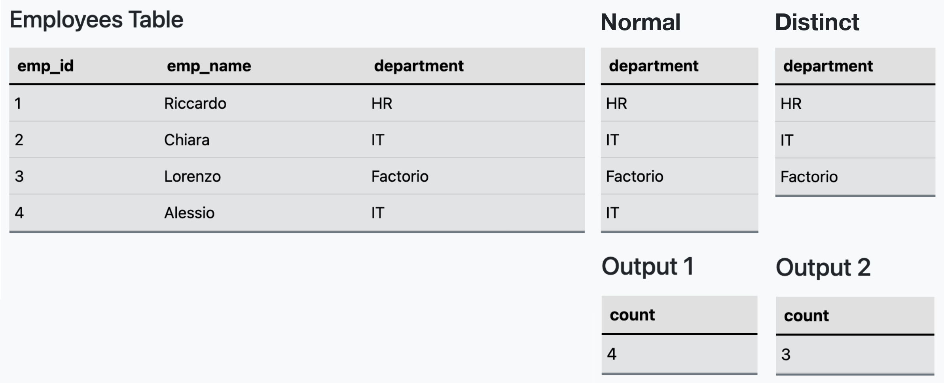Click the count value 4 cell
The image size is (944, 383).
click(x=612, y=354)
